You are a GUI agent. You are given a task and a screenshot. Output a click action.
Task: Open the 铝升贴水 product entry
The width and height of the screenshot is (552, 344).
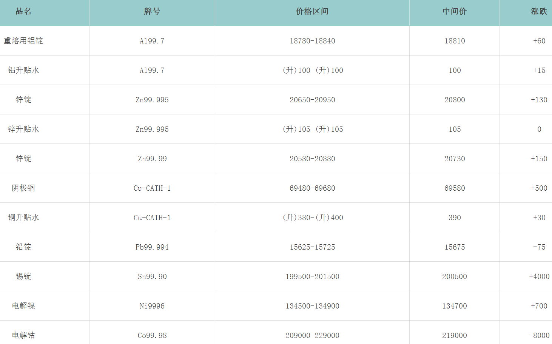click(23, 70)
